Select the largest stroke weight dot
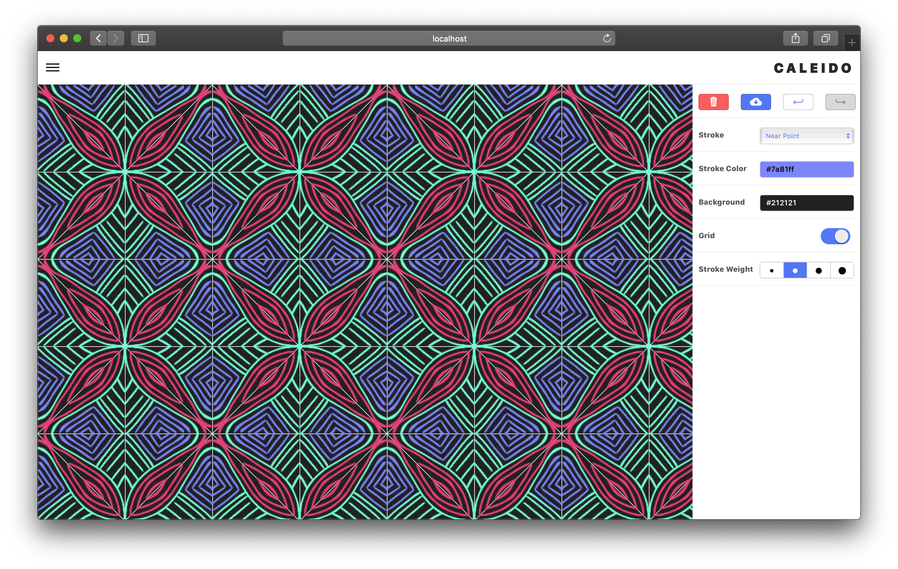 842,270
